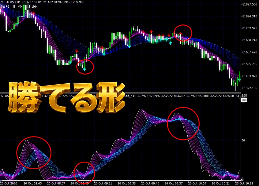
Task: Select the 20 Oct 08:57 time label
Action: pos(56,183)
